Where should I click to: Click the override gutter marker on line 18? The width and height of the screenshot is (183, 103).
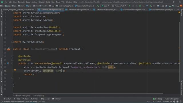8,63
